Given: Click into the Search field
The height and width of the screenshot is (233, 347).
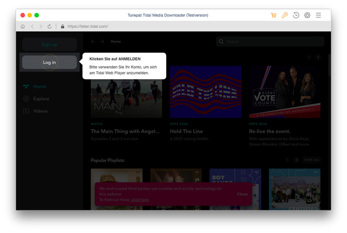Looking at the screenshot, I should (x=270, y=41).
